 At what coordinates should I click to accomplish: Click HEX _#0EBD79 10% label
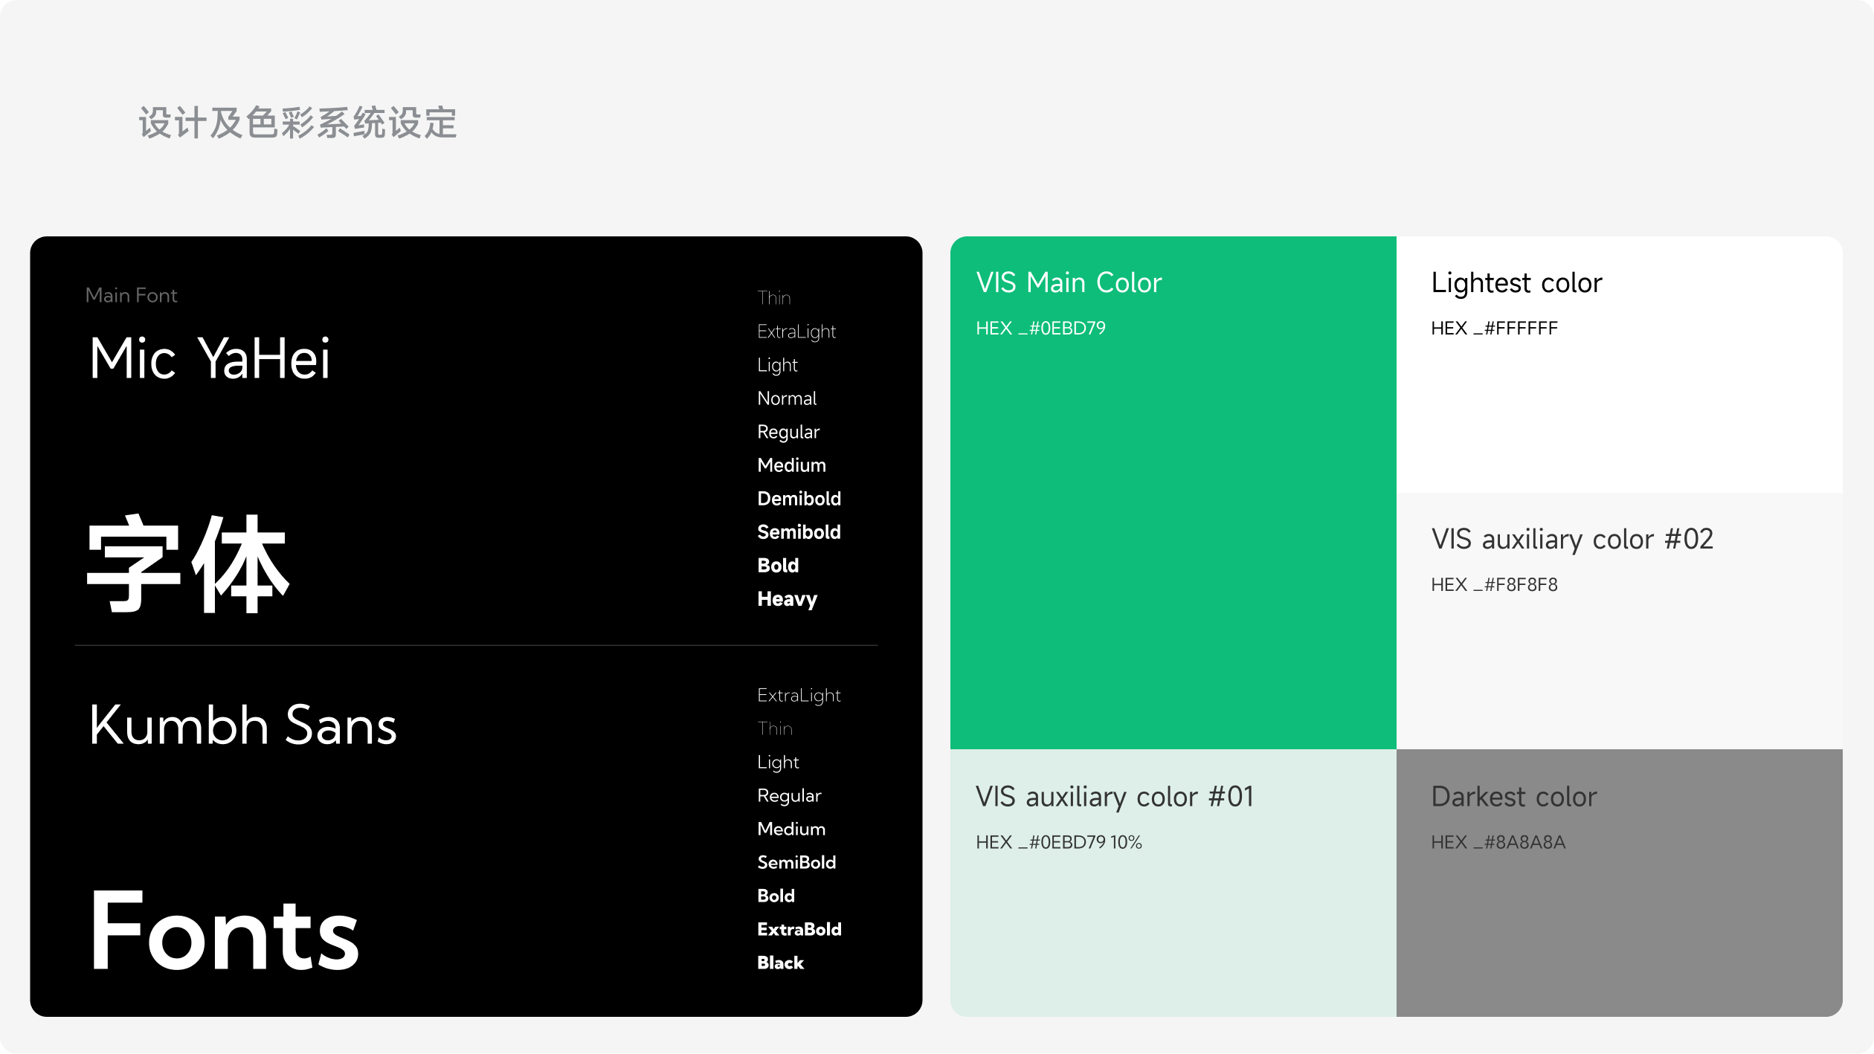[1058, 842]
